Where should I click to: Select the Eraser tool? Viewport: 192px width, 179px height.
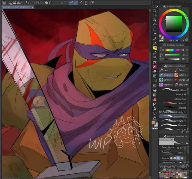155,71
